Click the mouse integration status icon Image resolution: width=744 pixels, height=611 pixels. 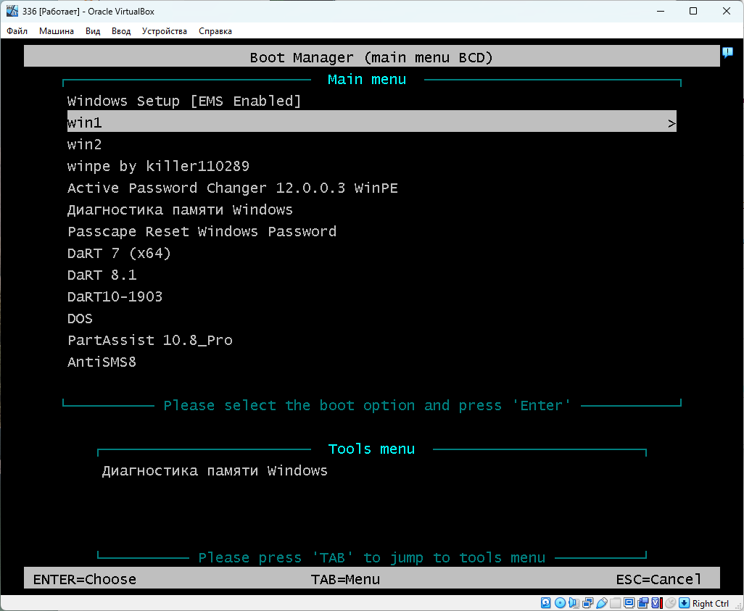click(670, 603)
